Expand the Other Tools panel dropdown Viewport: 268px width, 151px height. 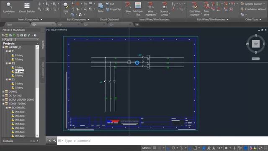coord(260,20)
